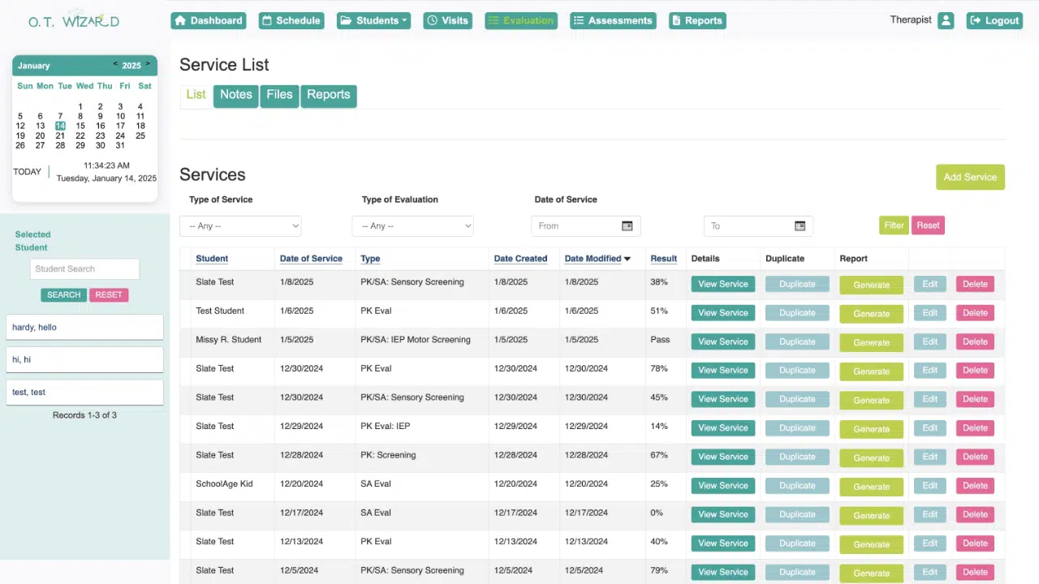Open calendar picker in From date field
Viewport: 1039px width, 584px height.
tap(627, 226)
